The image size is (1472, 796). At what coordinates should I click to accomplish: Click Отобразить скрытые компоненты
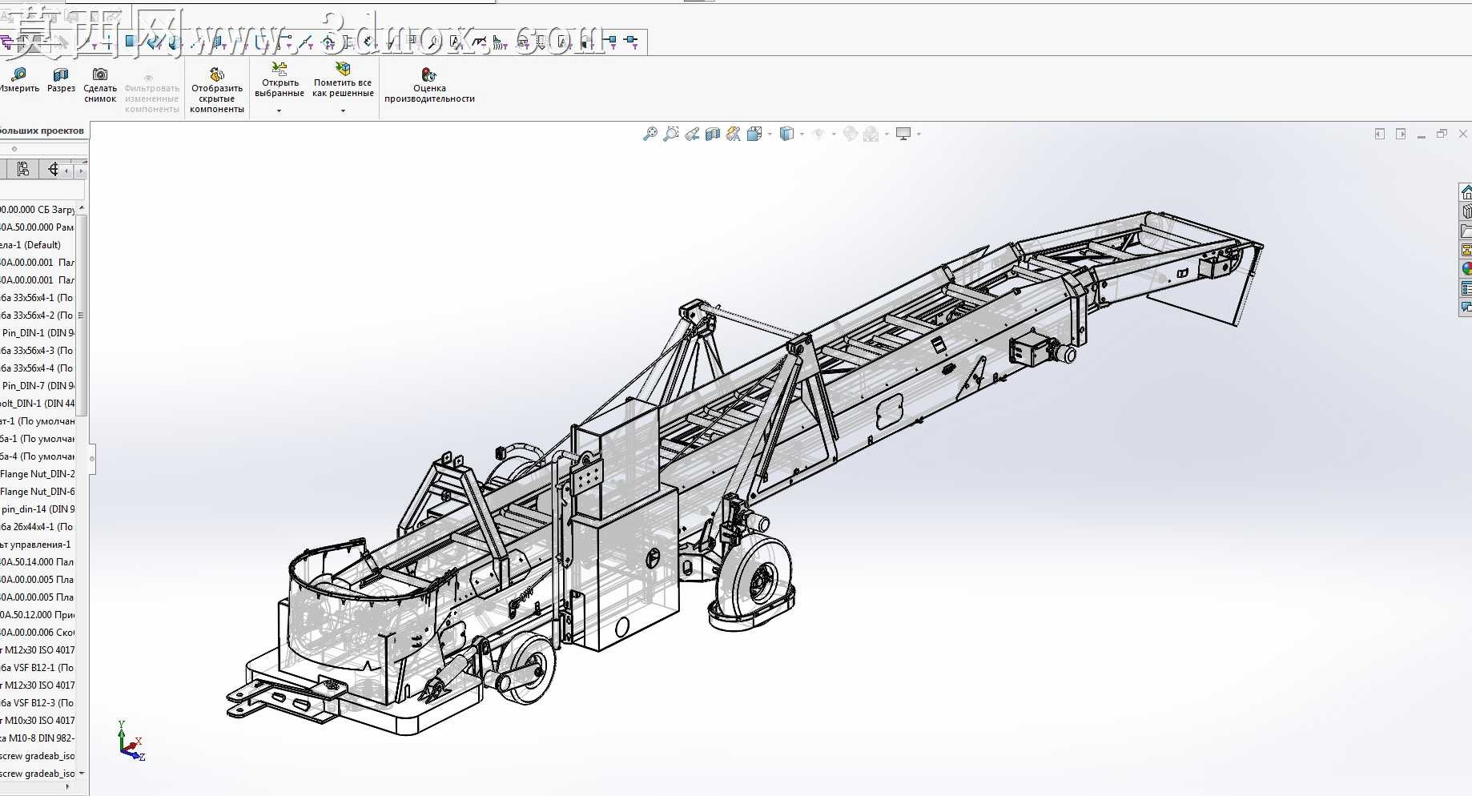[217, 90]
